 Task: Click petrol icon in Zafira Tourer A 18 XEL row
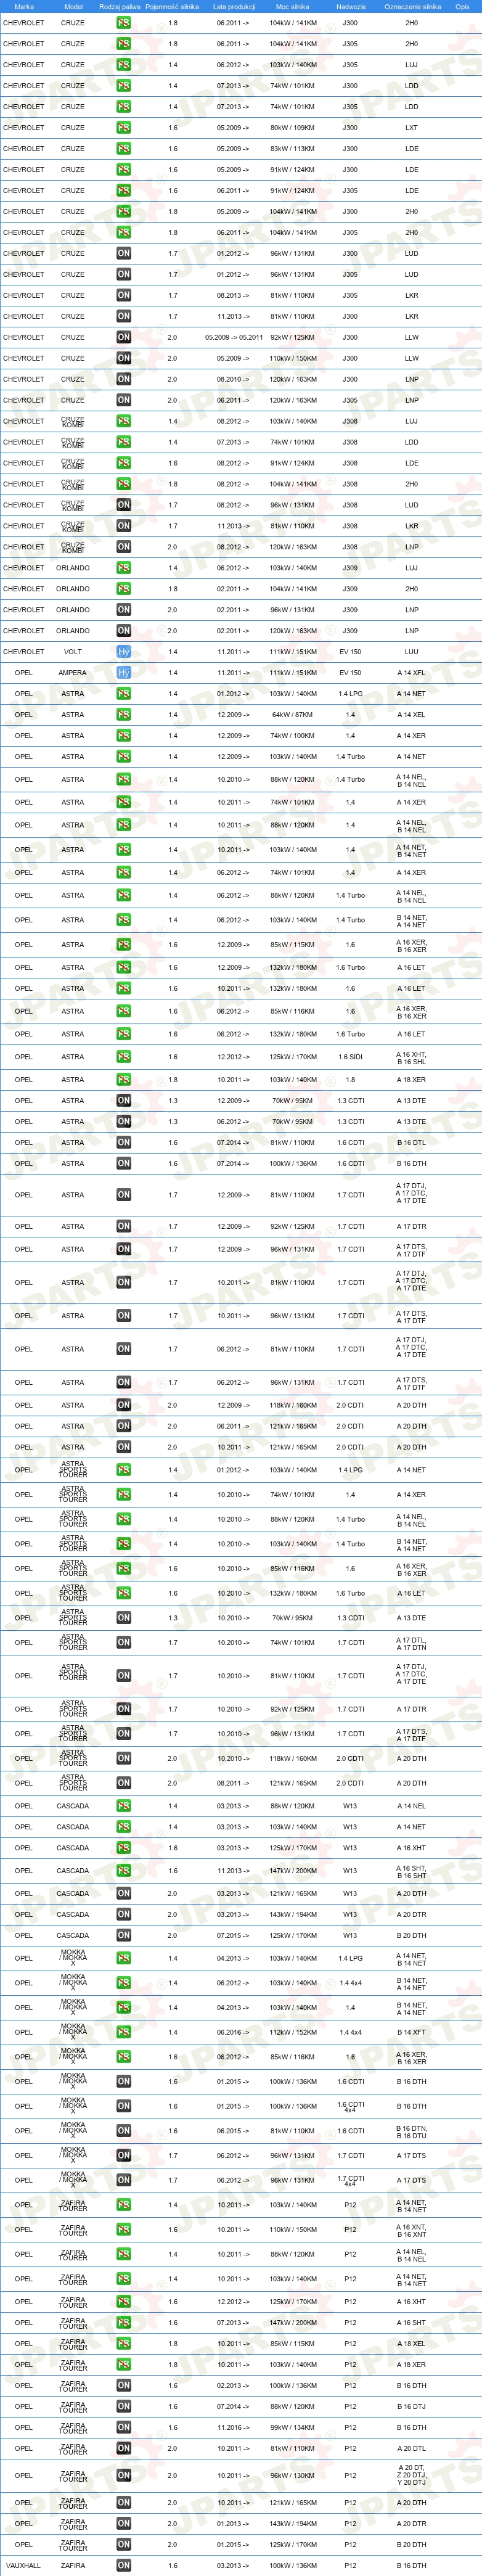pos(123,2343)
